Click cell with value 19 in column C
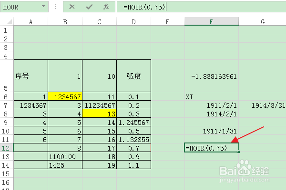This screenshot has width=286, height=190. [99, 165]
